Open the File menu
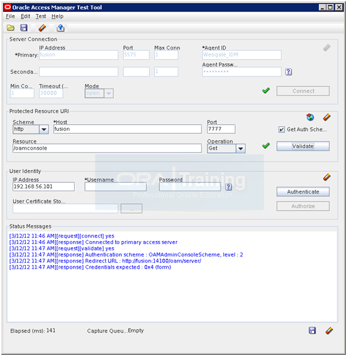Image resolution: width=347 pixels, height=356 pixels. 10,16
